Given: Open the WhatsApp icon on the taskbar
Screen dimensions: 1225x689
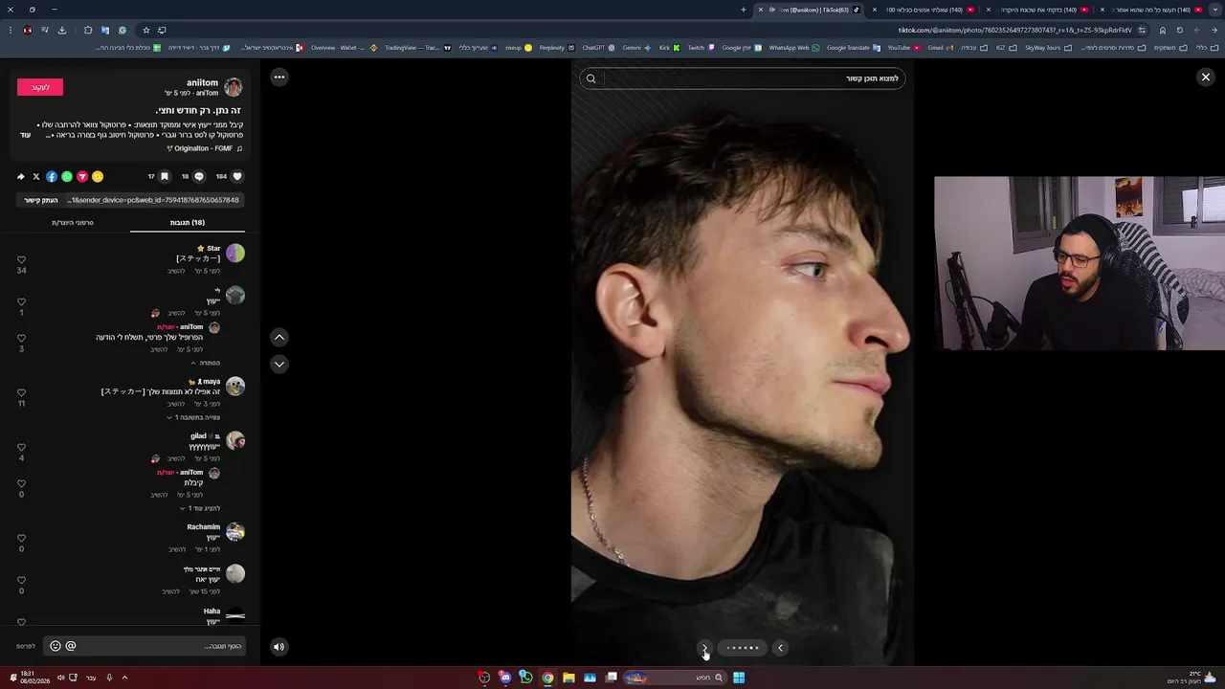Looking at the screenshot, I should coord(525,678).
